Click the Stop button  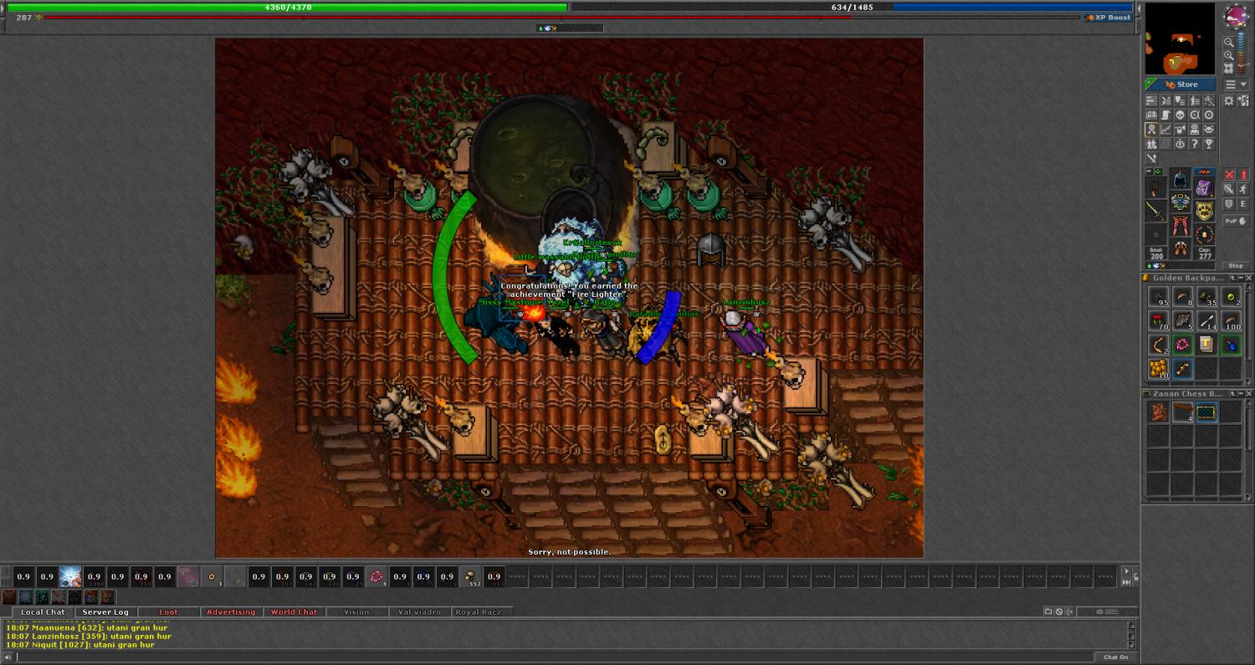(x=1236, y=266)
